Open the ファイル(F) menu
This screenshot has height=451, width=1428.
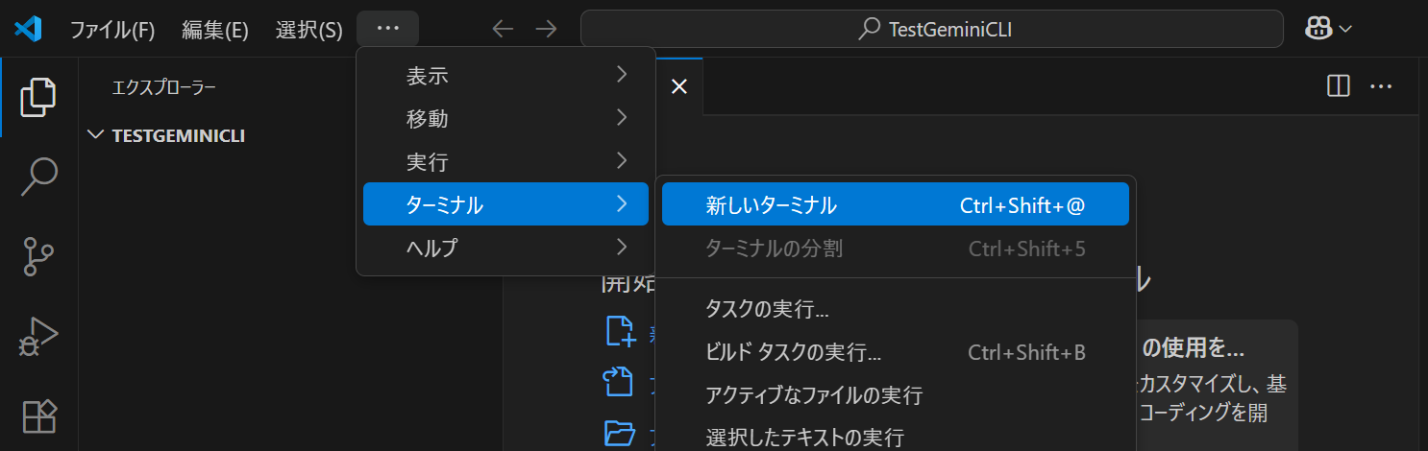coord(111,30)
